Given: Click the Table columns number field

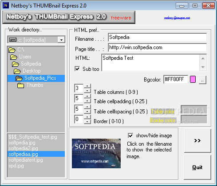Looking at the screenshot, I should point(79,88).
